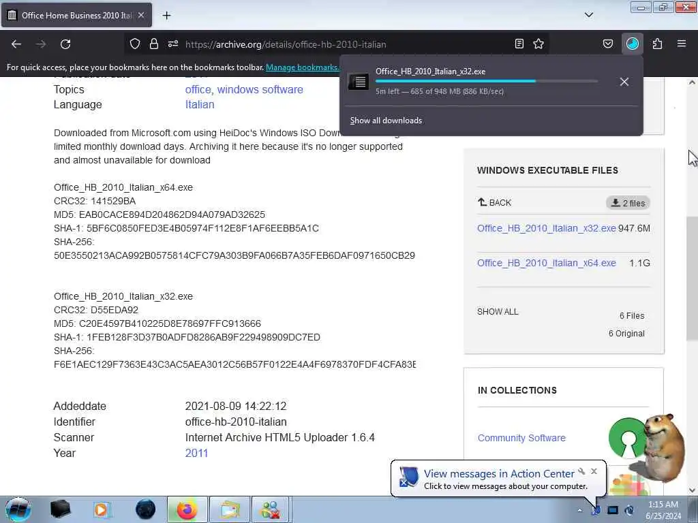698x523 pixels.
Task: Click the 6 Files count
Action: [x=632, y=316]
